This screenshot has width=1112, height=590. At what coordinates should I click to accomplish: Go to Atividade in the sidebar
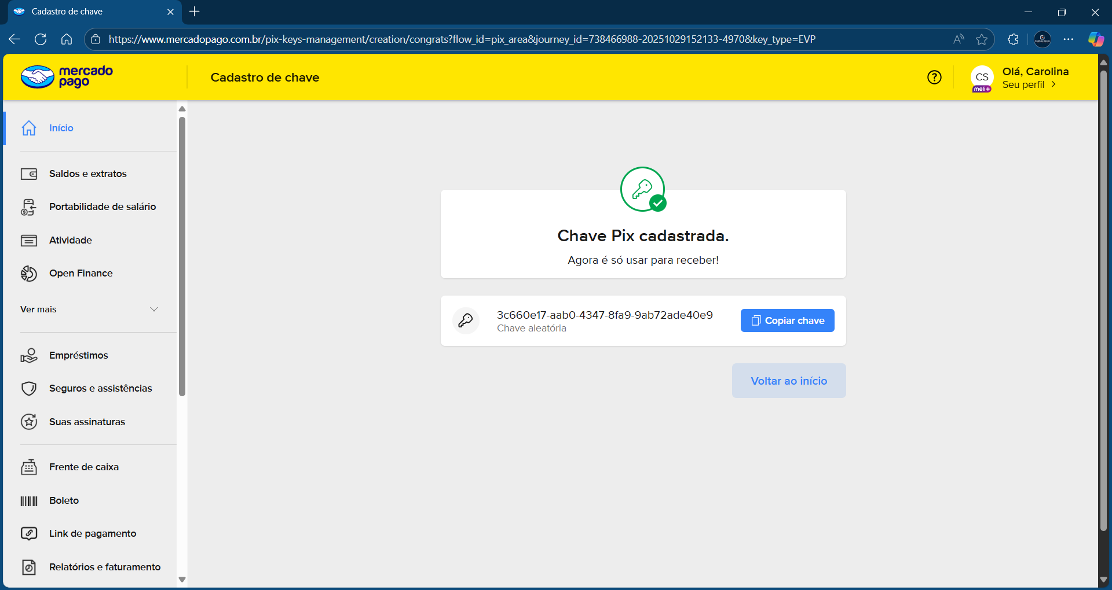pyautogui.click(x=70, y=241)
